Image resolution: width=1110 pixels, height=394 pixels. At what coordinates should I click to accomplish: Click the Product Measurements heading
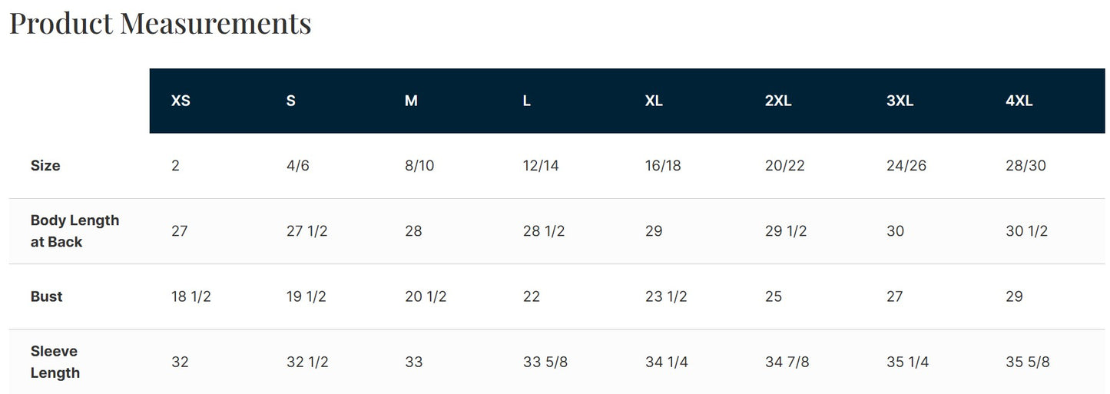point(161,23)
